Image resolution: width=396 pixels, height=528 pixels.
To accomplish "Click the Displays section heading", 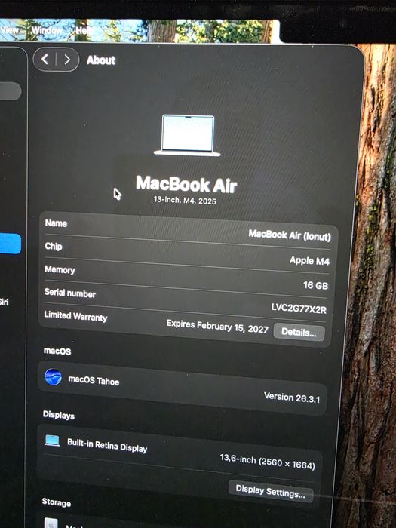I will click(59, 415).
